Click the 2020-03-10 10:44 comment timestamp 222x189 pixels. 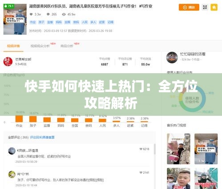pyautogui.click(x=26, y=185)
